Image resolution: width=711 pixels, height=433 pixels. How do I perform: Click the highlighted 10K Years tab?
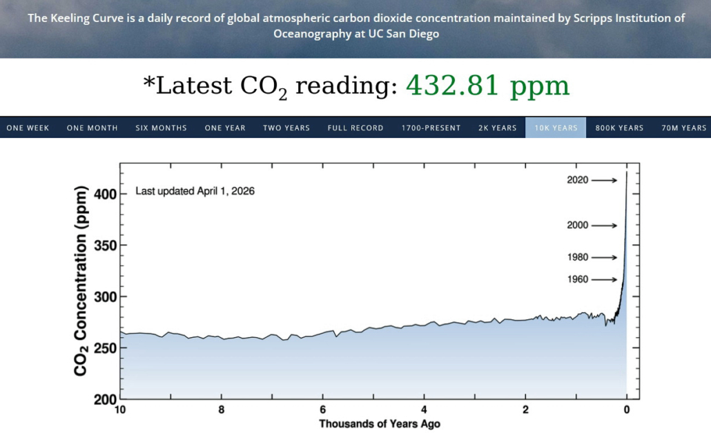[x=556, y=128]
